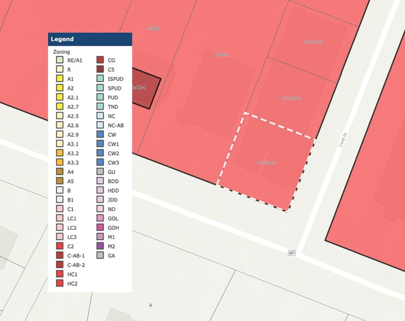
Task: Click the A1 yellow legend swatch
Action: pyautogui.click(x=60, y=79)
